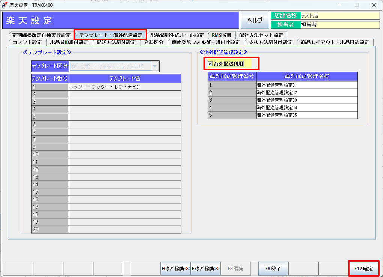
Task: Select template name ヘッダー・フッター・レフトナビ01
Action: tap(125, 87)
